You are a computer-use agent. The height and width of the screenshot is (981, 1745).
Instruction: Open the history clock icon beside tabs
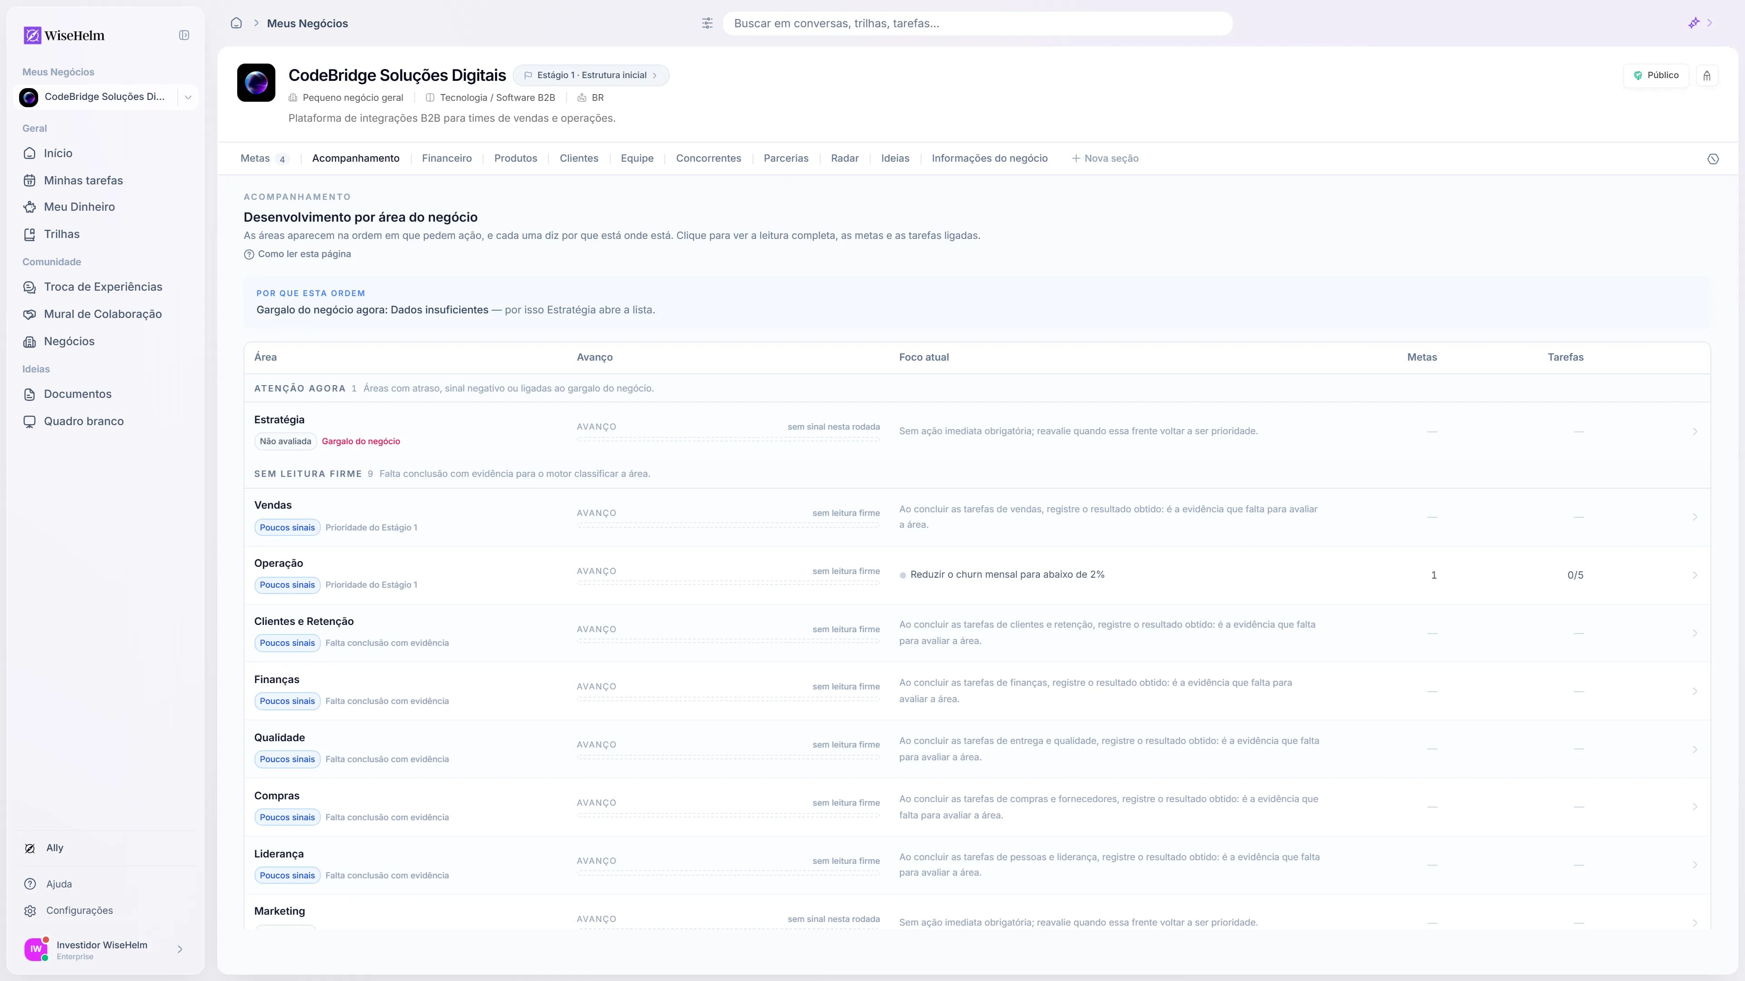point(1713,159)
